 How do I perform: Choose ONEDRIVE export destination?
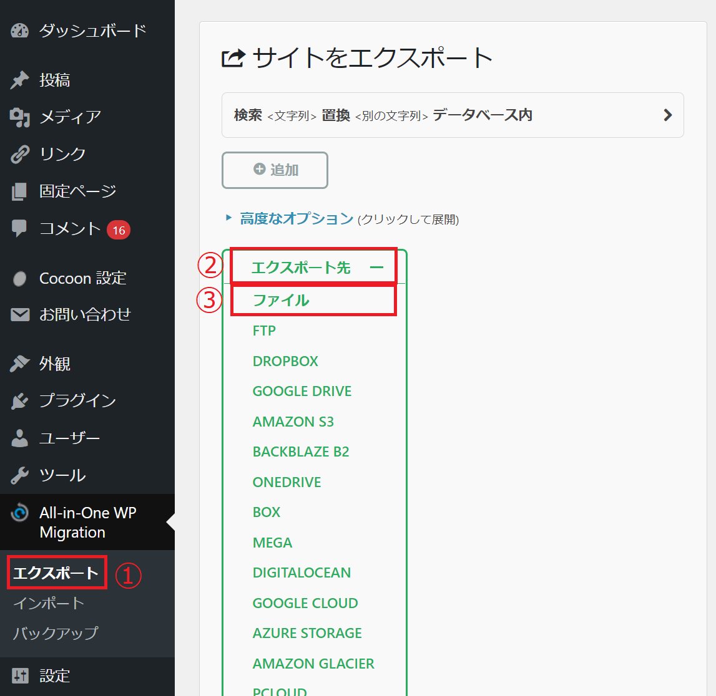point(287,482)
